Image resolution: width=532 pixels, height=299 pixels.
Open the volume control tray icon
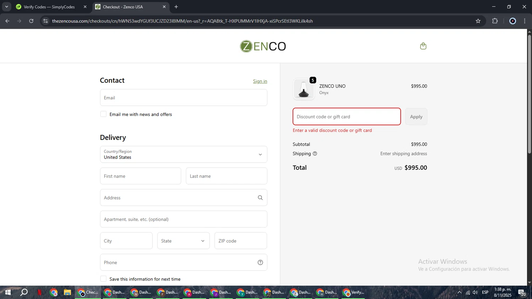(x=475, y=292)
